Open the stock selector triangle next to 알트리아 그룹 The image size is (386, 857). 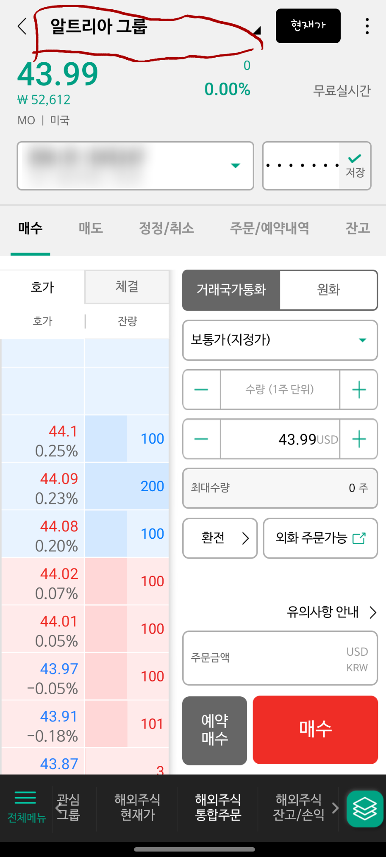pos(257,31)
